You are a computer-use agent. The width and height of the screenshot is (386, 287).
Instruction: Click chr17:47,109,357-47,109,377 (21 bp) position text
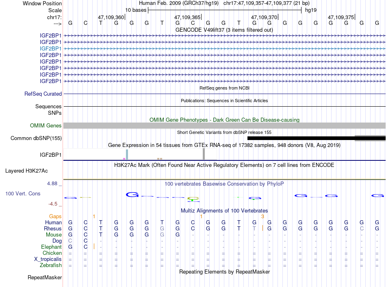(267, 3)
